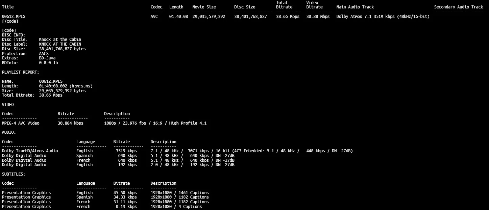Click the closing [/code] tag
The height and width of the screenshot is (210, 489).
[10, 21]
